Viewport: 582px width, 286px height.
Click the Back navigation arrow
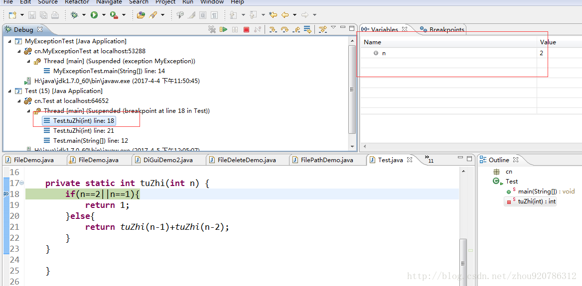(285, 15)
